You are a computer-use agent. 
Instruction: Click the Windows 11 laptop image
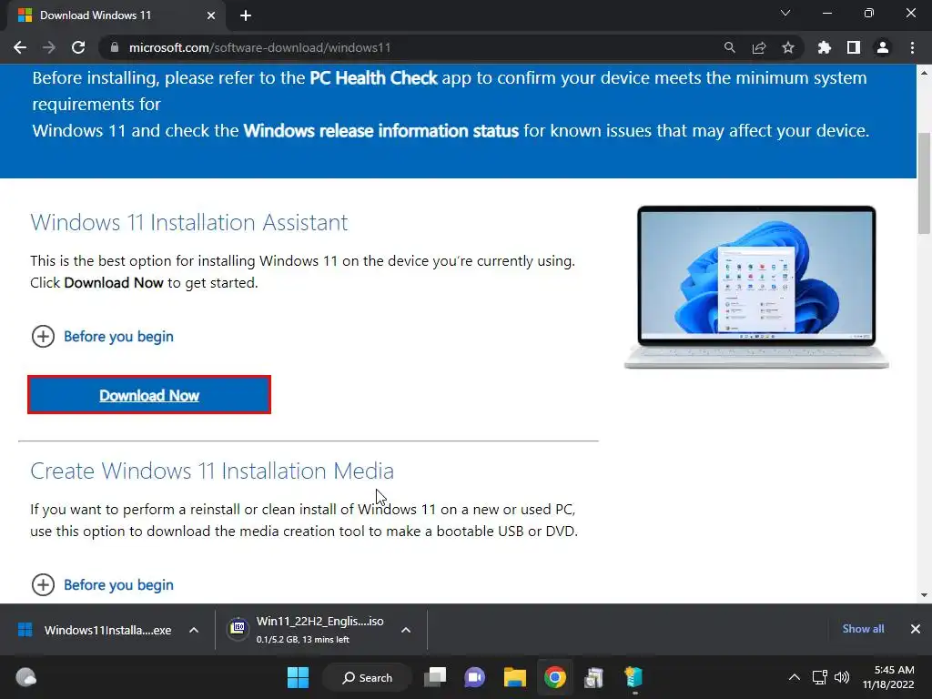click(x=756, y=288)
